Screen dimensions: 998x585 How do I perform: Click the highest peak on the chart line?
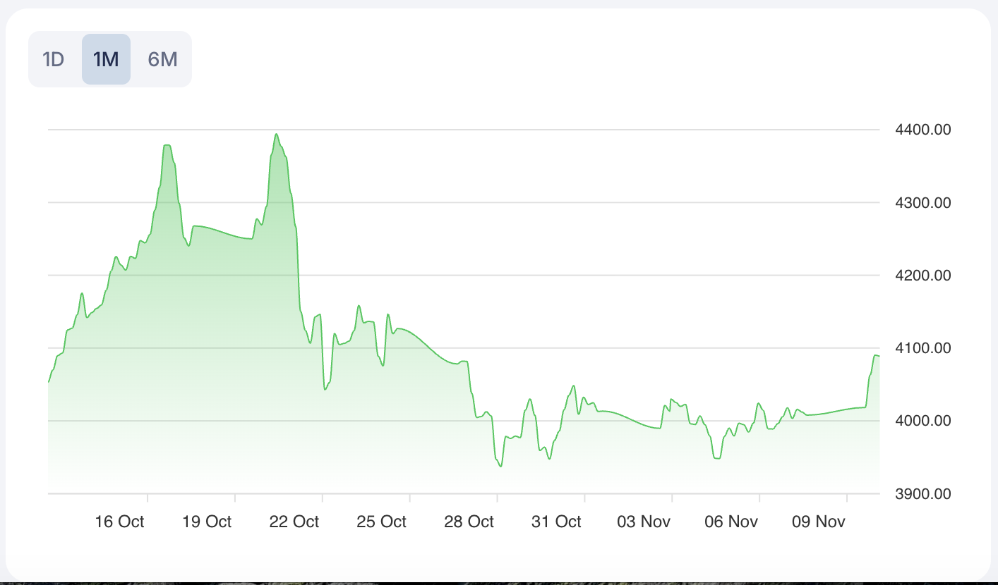277,135
